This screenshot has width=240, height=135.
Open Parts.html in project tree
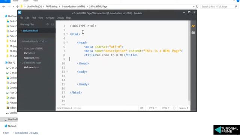click(x=29, y=53)
